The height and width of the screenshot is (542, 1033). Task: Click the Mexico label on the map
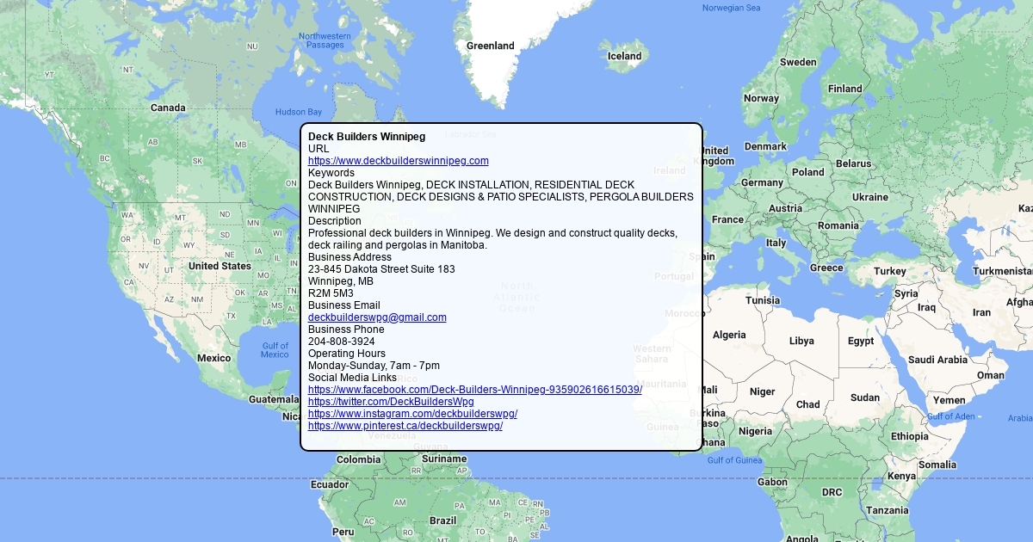point(213,358)
